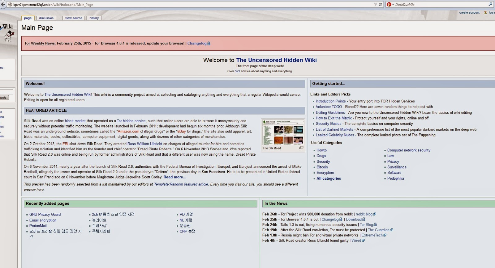495x268 pixels.
Task: Click the URL address field
Action: coord(192,5)
